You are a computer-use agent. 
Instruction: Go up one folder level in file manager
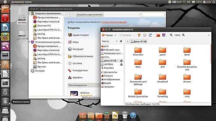[139, 35]
